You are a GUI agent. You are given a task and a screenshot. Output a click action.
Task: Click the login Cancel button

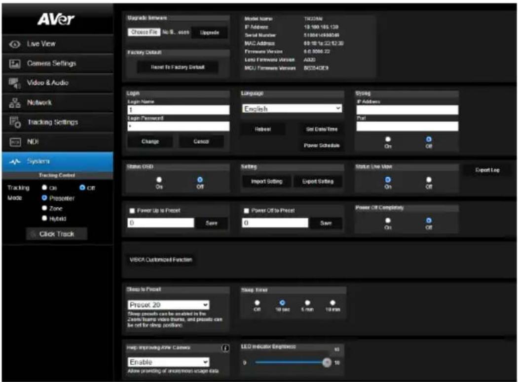(201, 141)
